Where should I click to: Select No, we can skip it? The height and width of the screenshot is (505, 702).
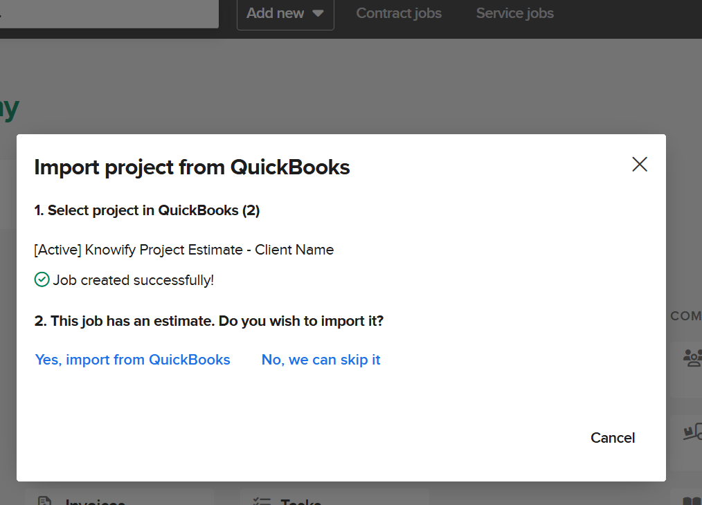click(321, 360)
